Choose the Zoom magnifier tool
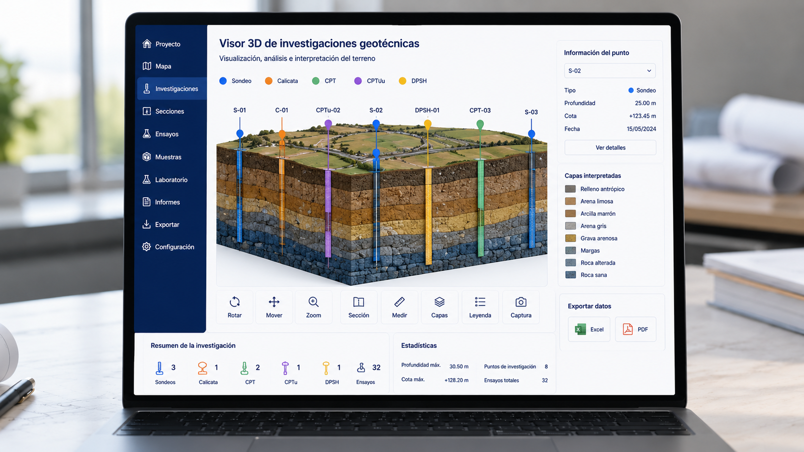The image size is (804, 452). tap(314, 307)
